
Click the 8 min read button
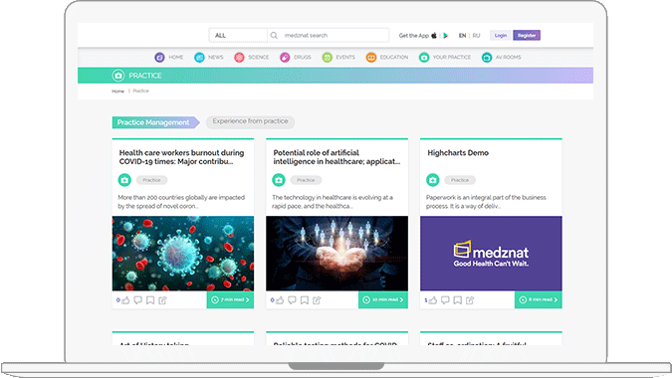539,299
